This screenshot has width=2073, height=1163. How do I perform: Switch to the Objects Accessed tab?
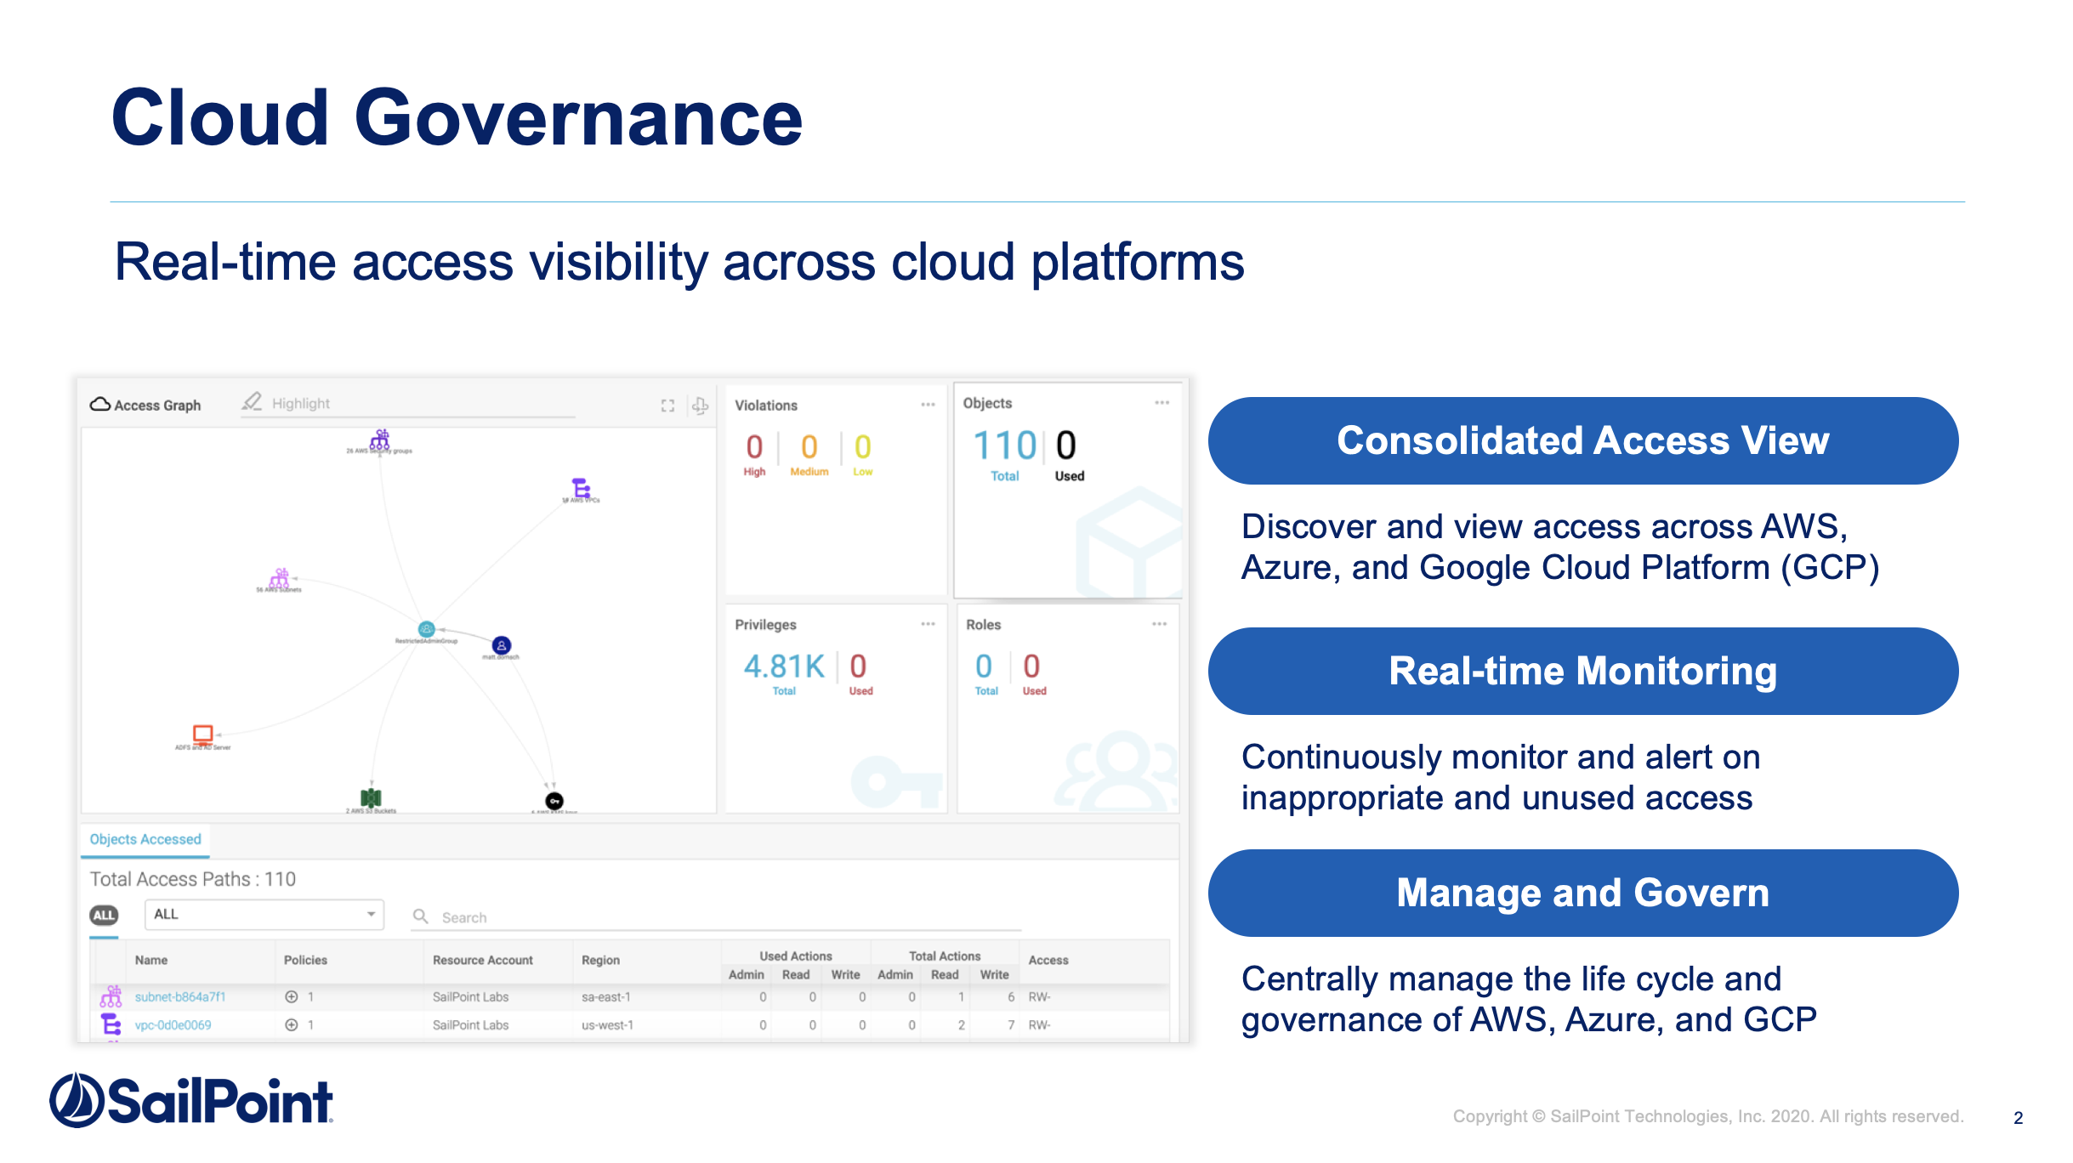pyautogui.click(x=145, y=839)
